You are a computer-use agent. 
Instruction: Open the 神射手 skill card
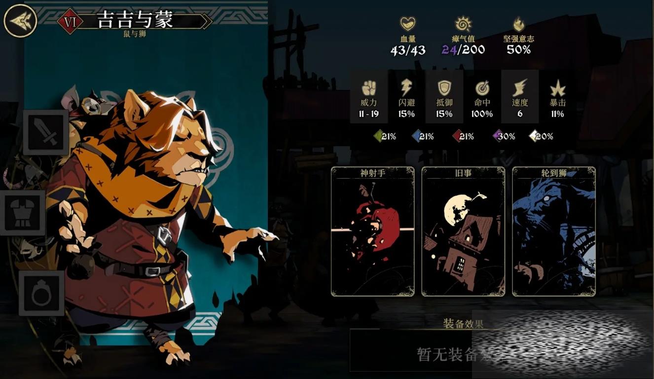click(x=373, y=231)
